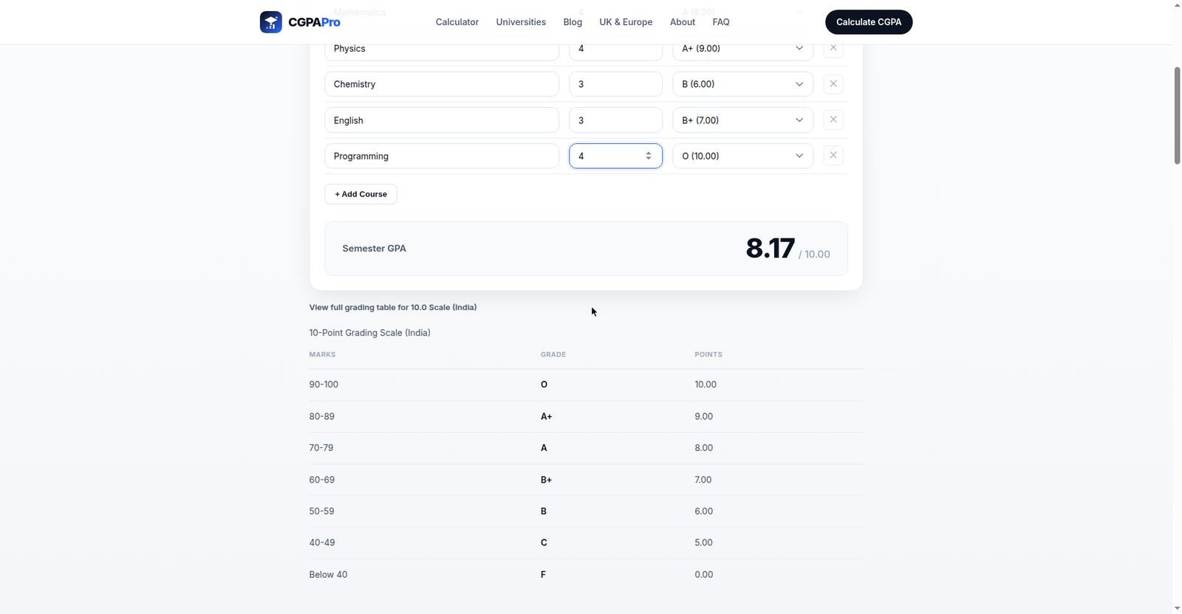Viewport: 1182px width, 614px height.
Task: Select the 8.17 Semester GPA value
Action: click(x=771, y=248)
